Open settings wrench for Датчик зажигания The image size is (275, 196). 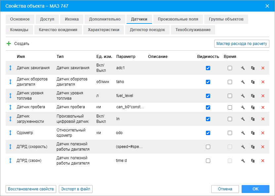243,68
